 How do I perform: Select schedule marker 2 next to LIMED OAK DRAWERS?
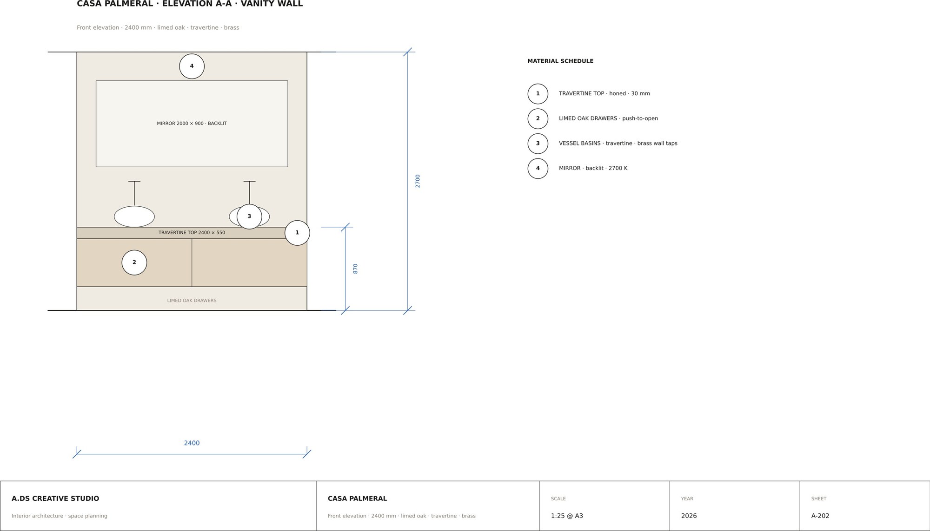538,118
